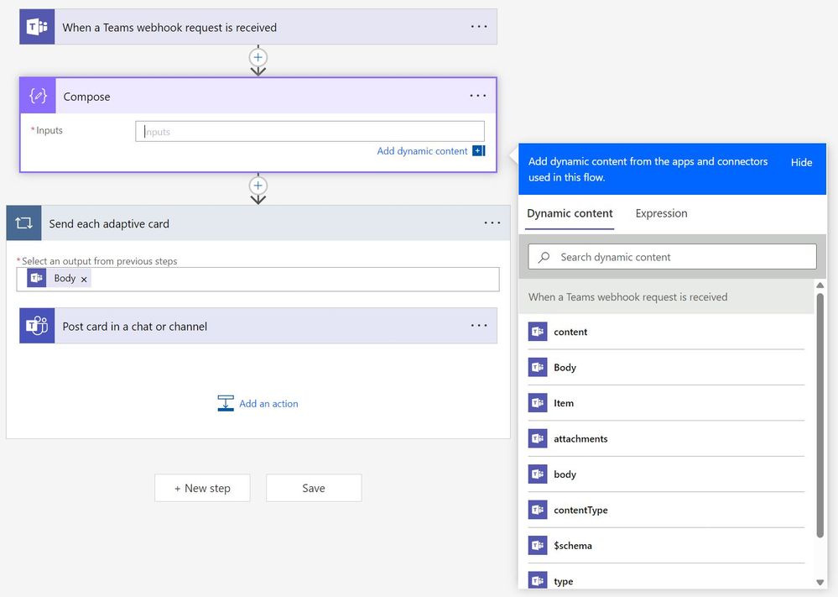The image size is (838, 597).
Task: Click the webhook section header in panel
Action: [666, 297]
